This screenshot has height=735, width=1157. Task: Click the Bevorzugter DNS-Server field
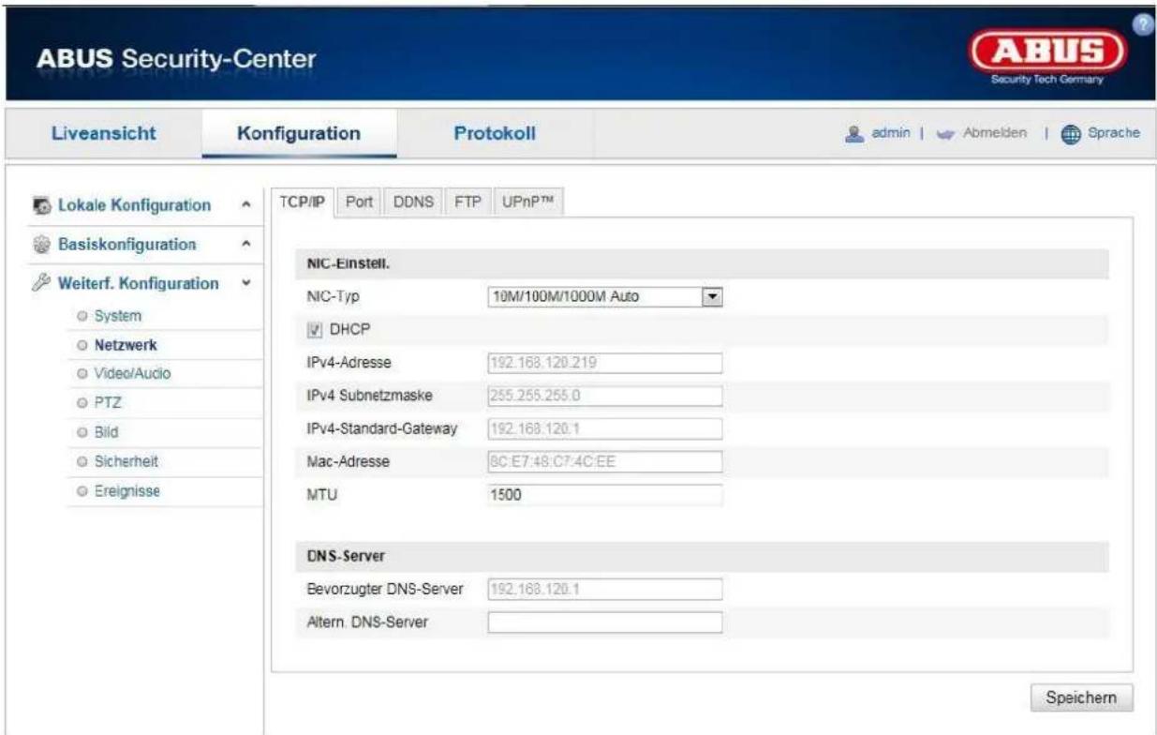tap(605, 589)
